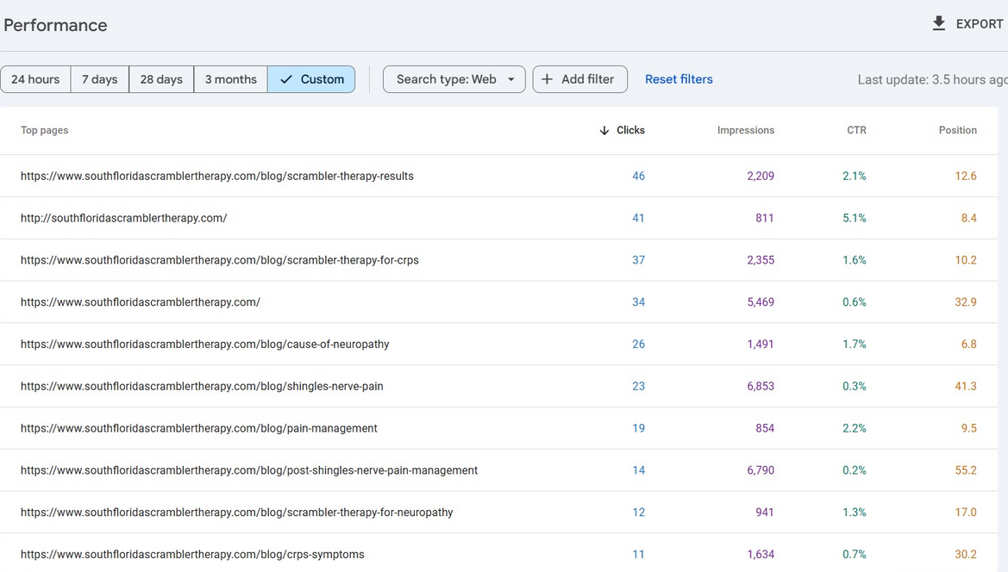Select the 7 days date range
This screenshot has width=1008, height=572.
click(100, 79)
